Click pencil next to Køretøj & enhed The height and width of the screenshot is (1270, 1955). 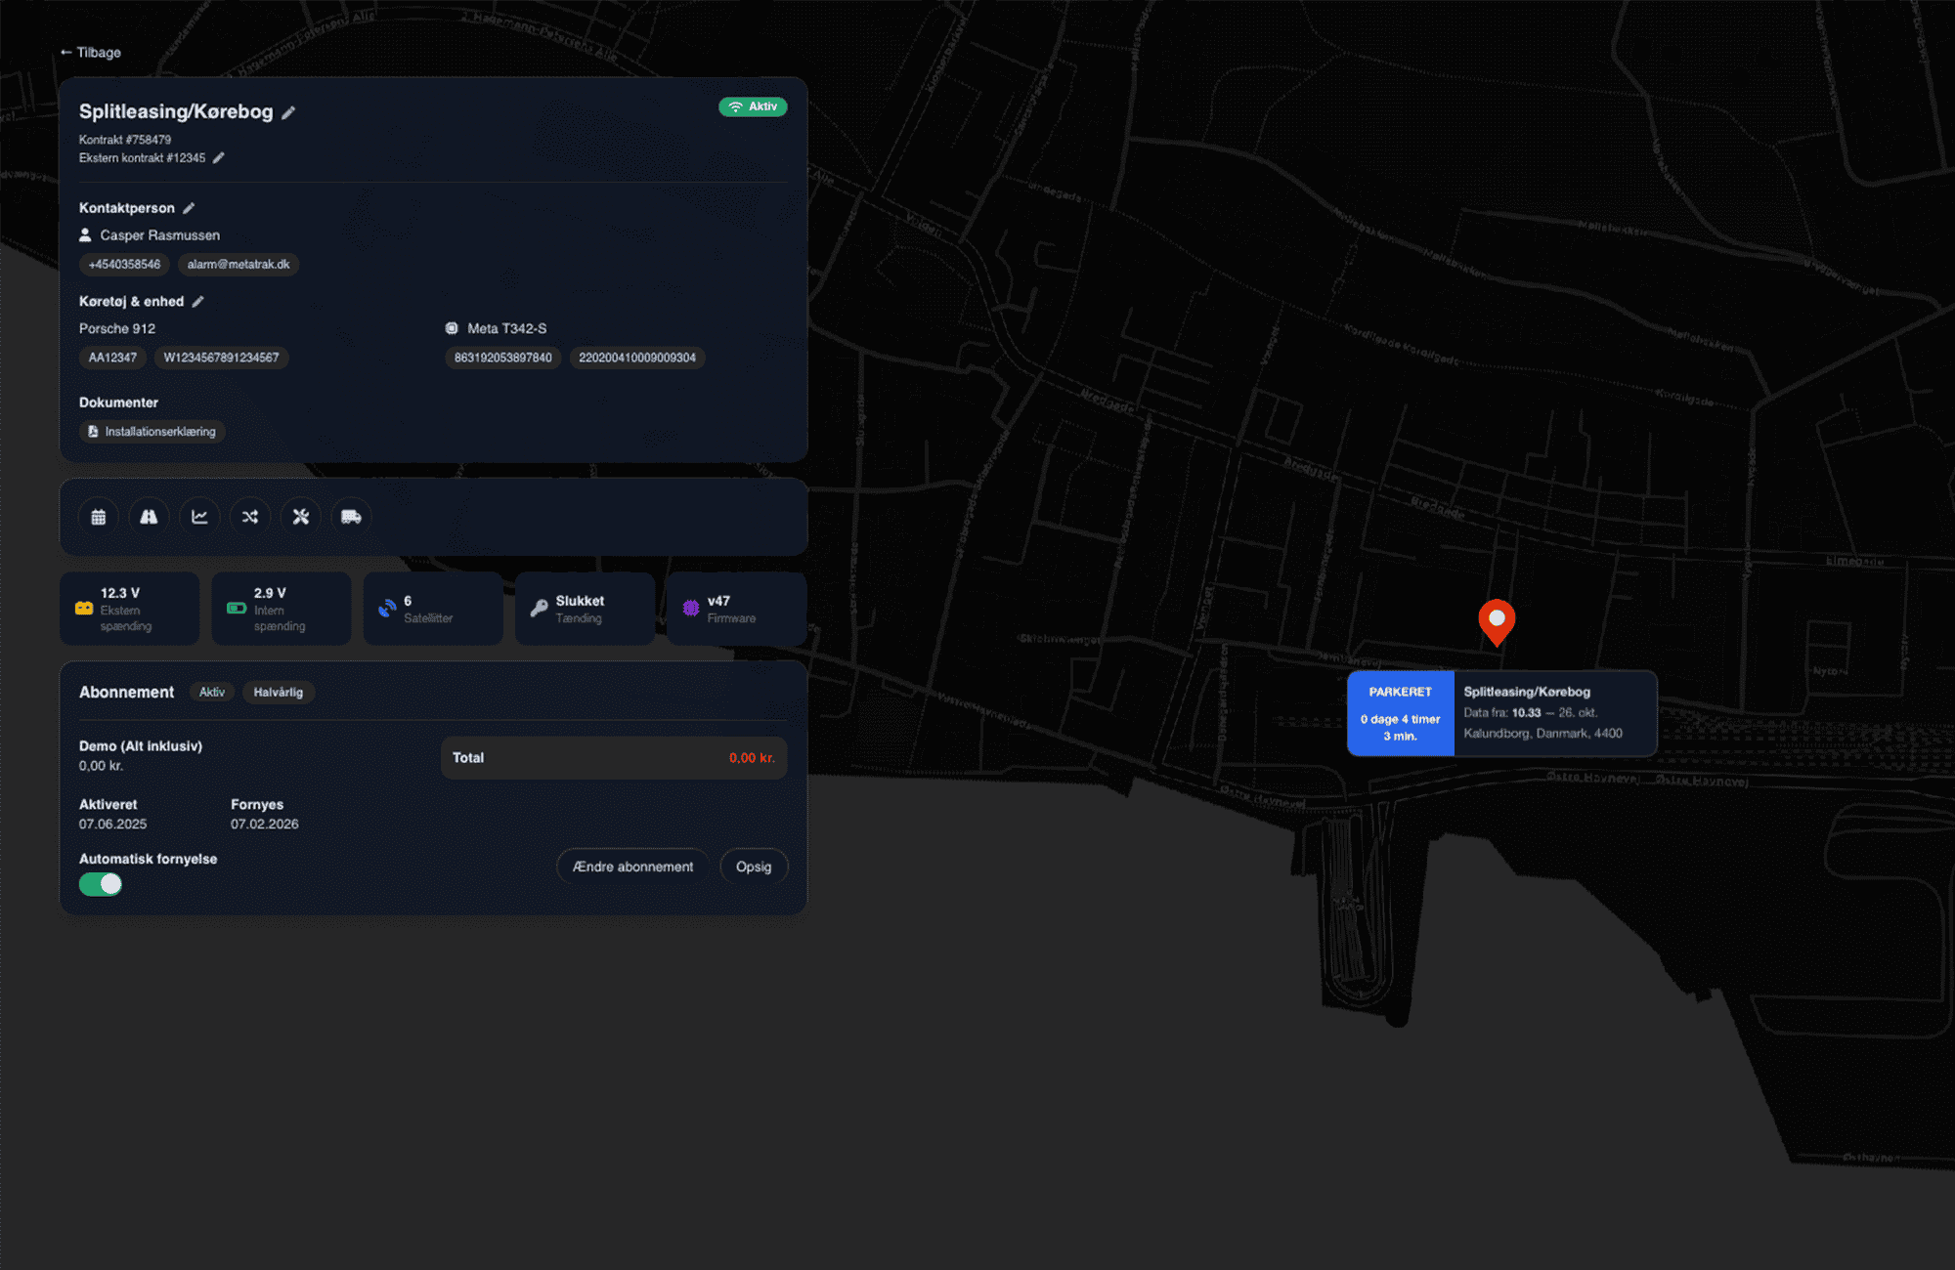click(x=197, y=302)
